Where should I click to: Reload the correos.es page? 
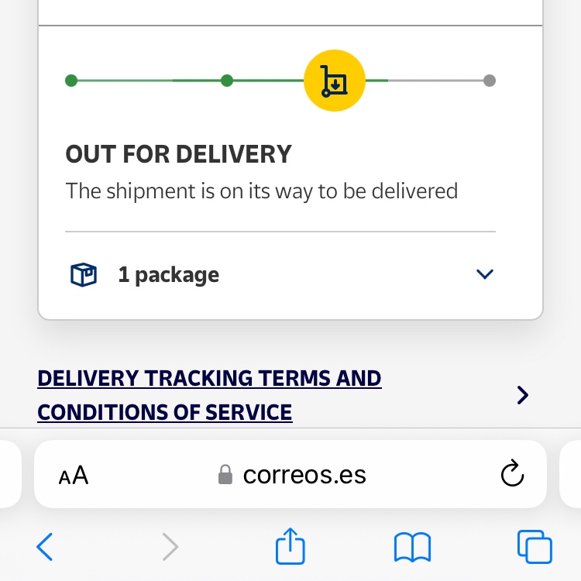512,474
